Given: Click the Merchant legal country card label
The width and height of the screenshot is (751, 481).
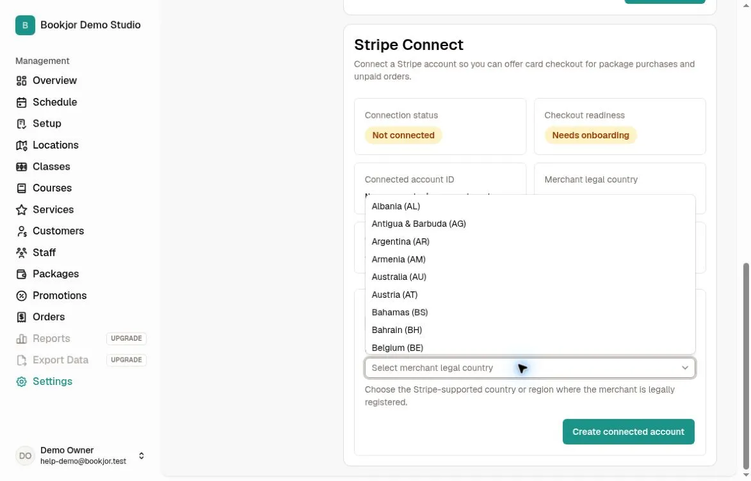Looking at the screenshot, I should click(591, 180).
